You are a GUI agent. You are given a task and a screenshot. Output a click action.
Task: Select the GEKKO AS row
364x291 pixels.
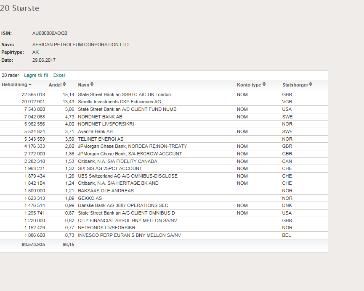(164, 198)
